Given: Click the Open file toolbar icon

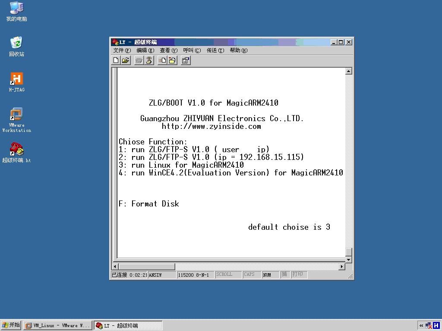Looking at the screenshot, I should (x=126, y=60).
